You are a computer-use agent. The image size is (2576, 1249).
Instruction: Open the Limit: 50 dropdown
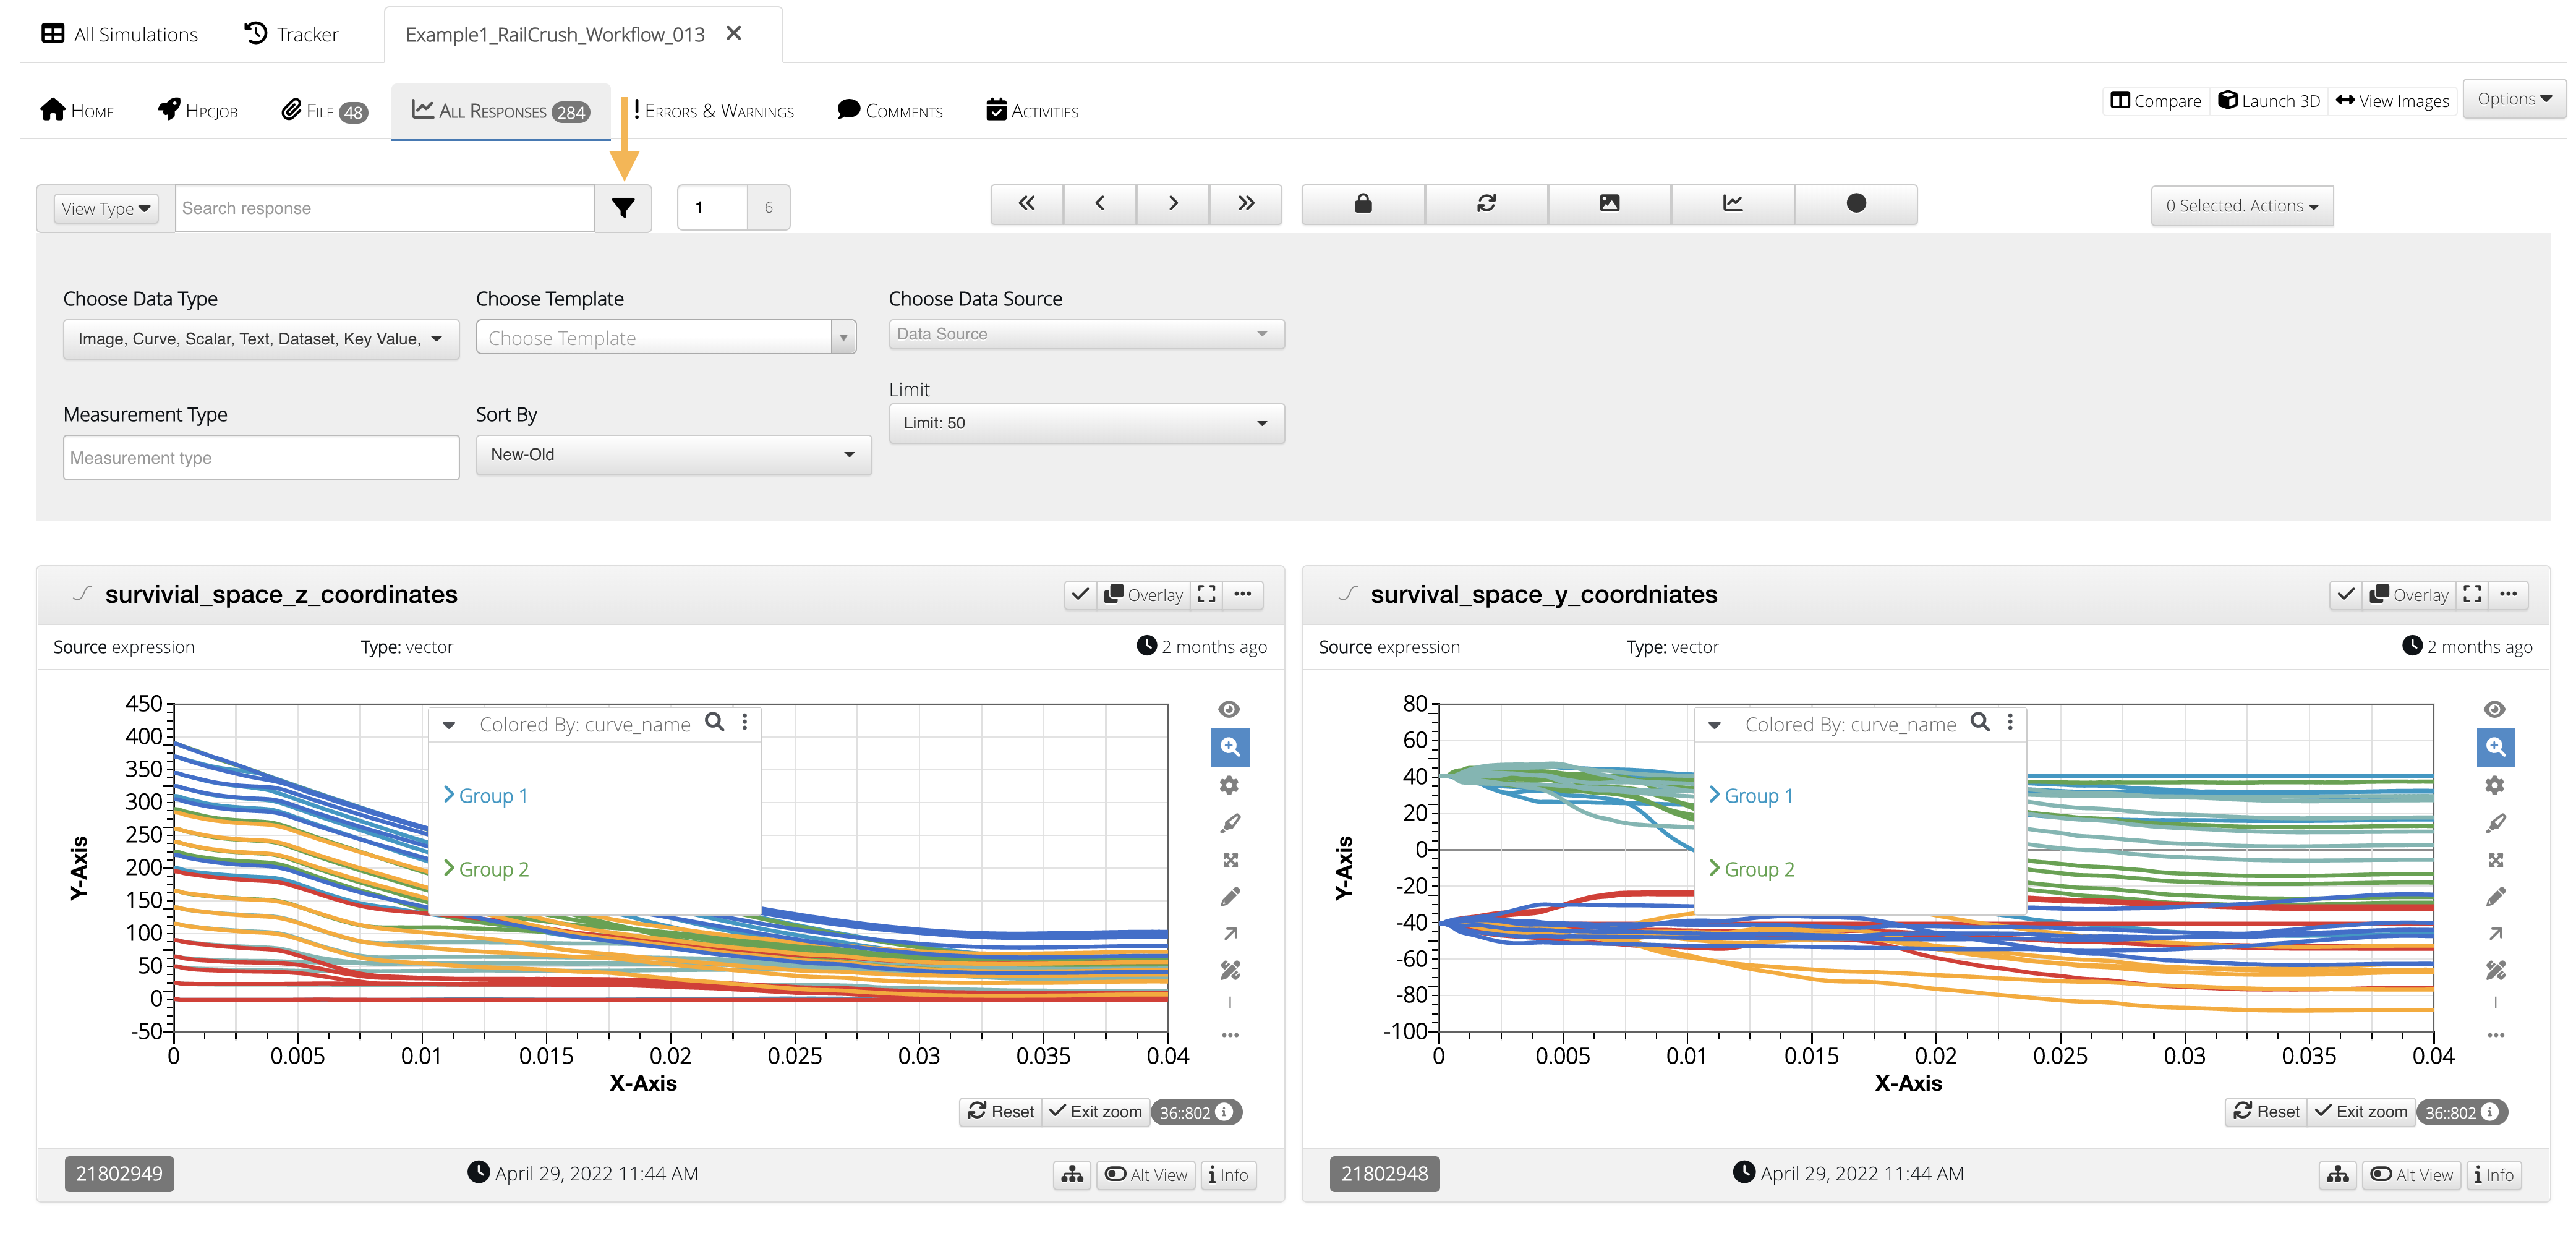point(1086,423)
